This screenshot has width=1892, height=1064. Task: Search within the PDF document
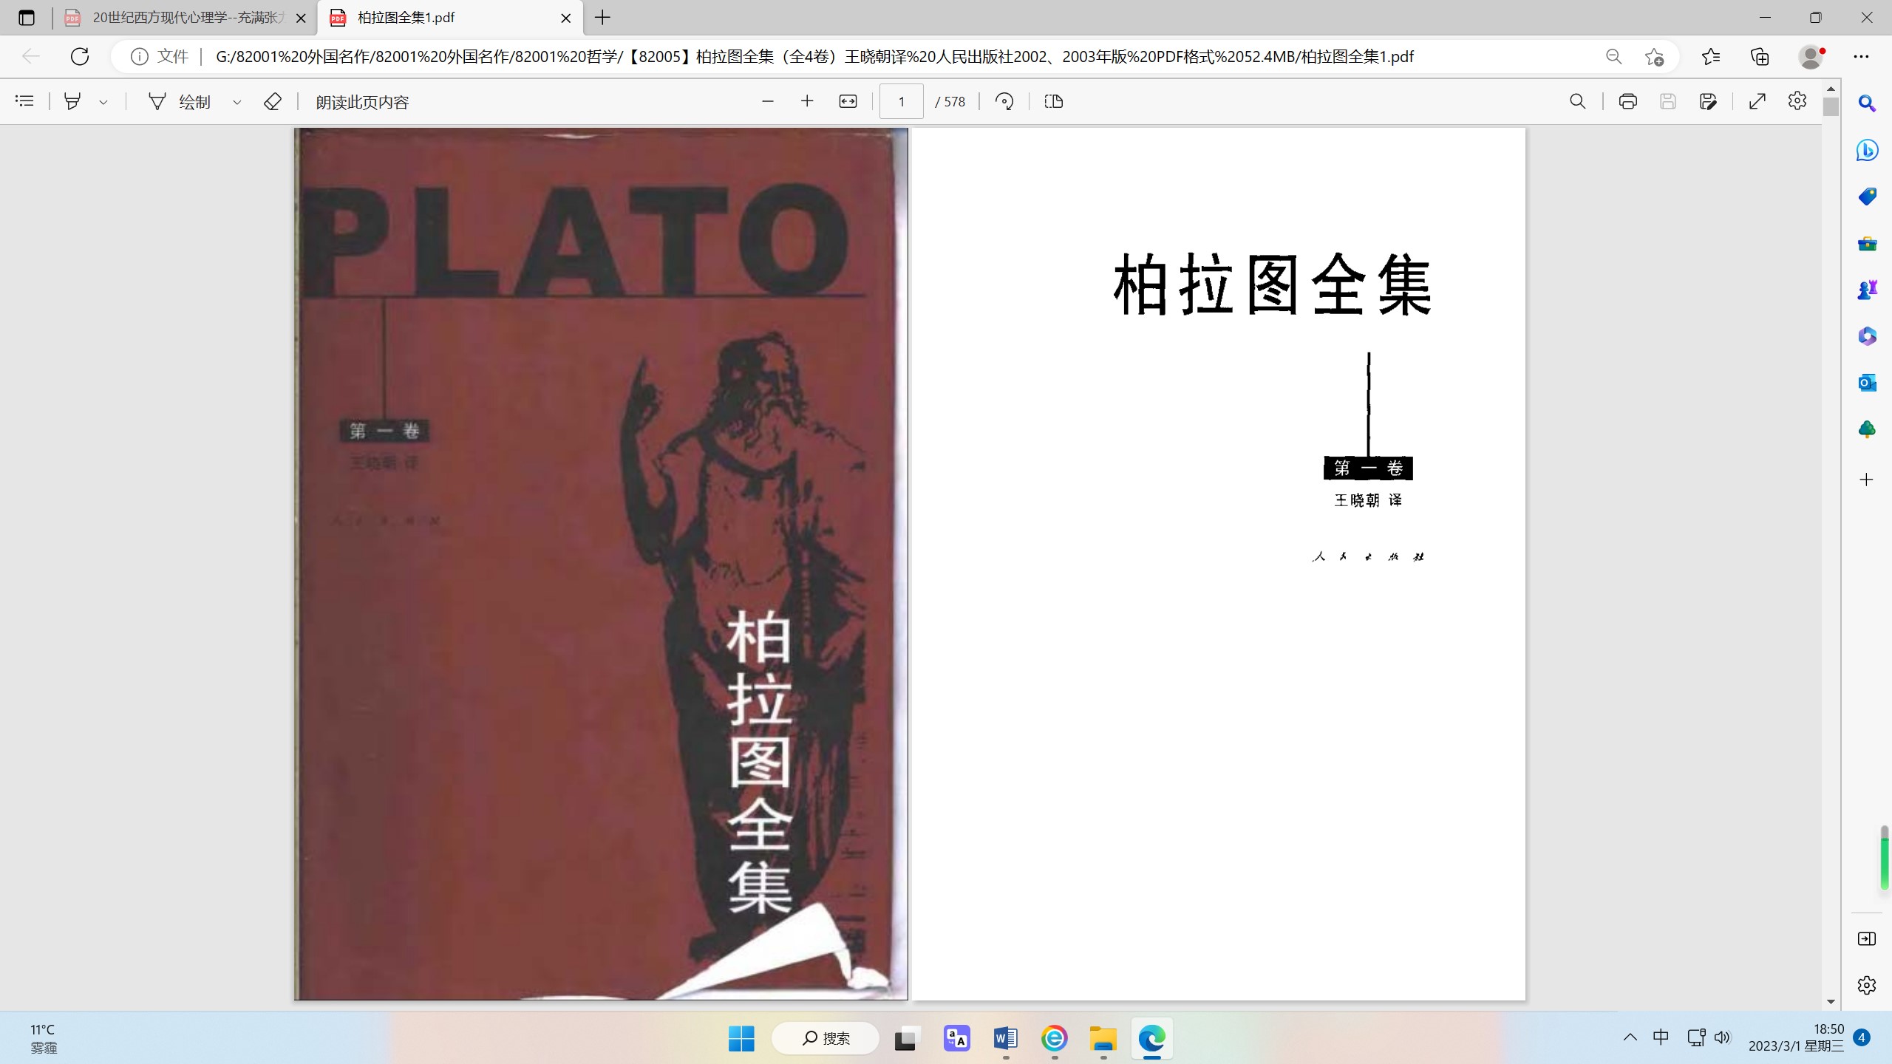(x=1578, y=101)
